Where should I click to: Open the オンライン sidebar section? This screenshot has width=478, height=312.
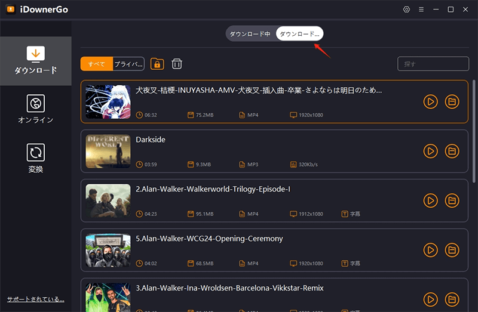point(36,109)
